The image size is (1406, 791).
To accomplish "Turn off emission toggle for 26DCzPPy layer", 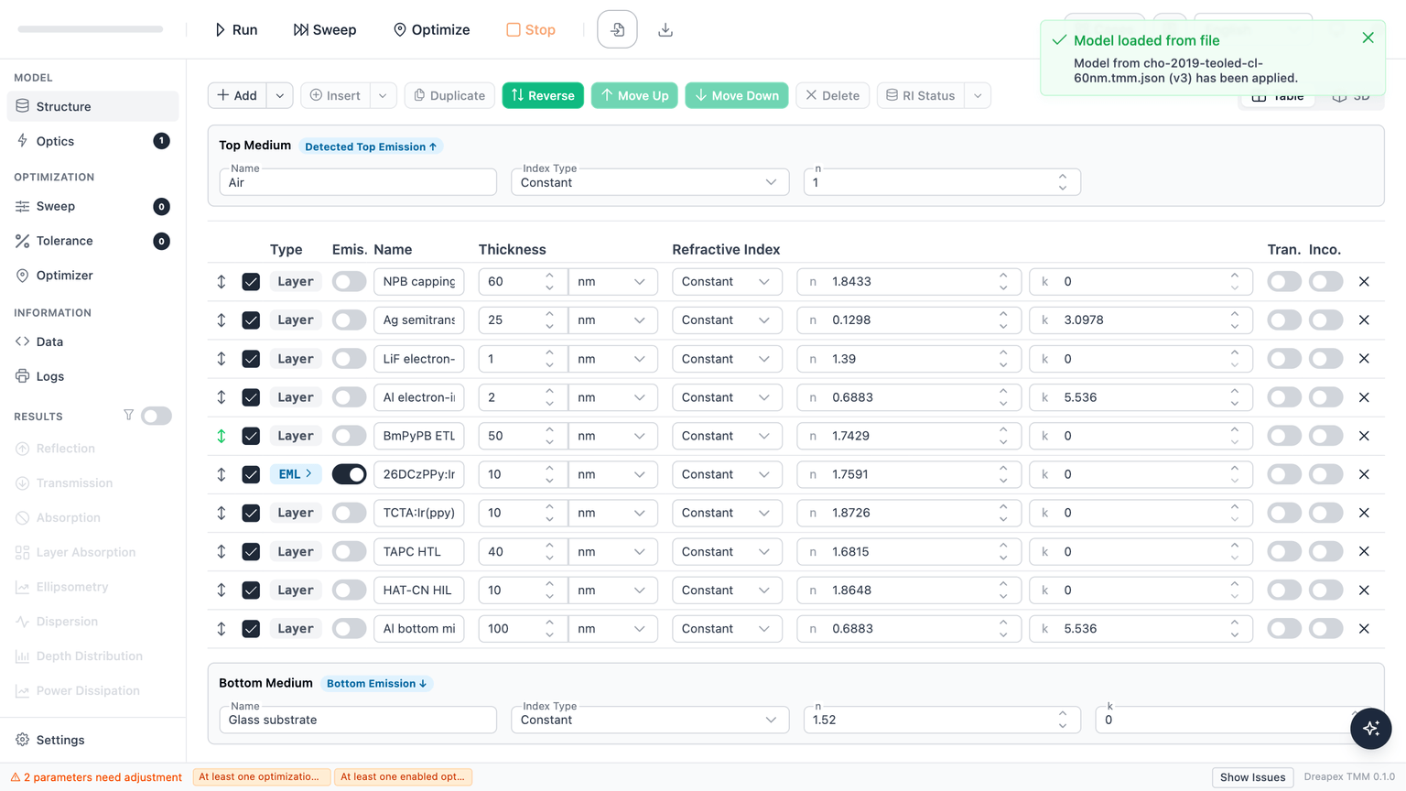I will (349, 474).
